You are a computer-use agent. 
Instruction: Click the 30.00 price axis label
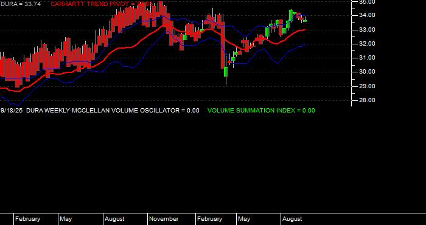pos(367,72)
